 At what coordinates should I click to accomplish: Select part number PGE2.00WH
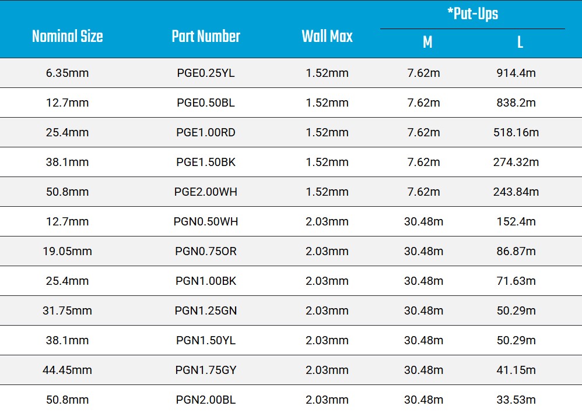[206, 192]
